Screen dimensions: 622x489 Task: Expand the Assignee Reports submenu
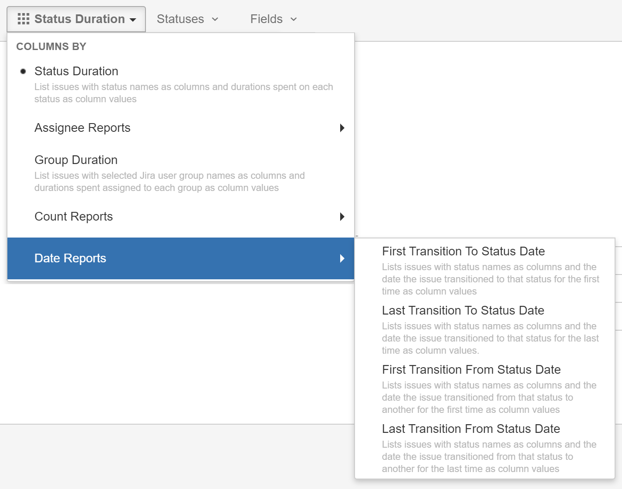click(x=82, y=128)
